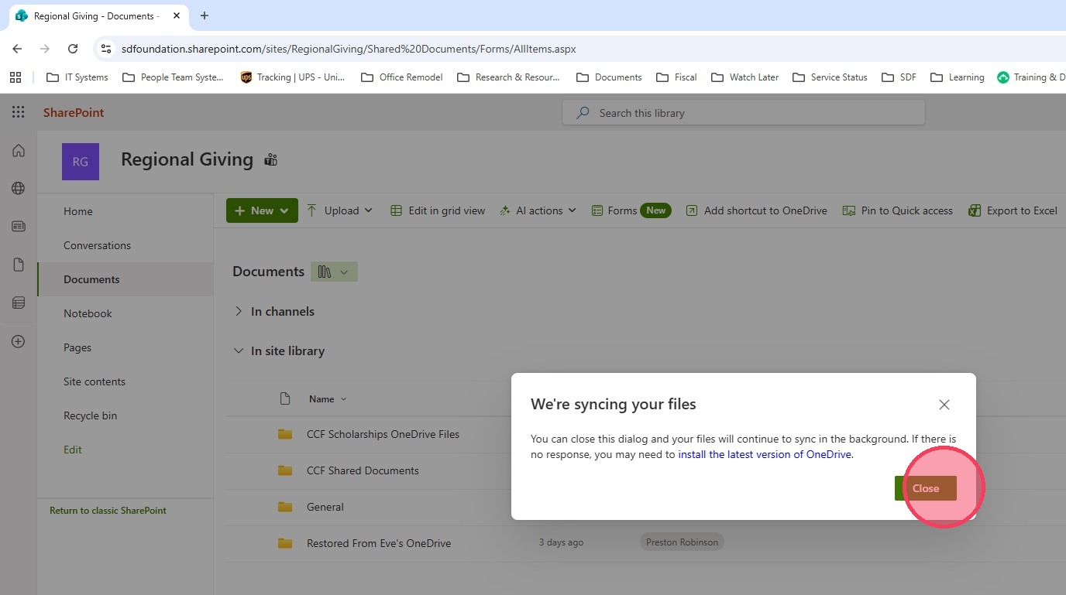Open the SharePoint app launcher grid
Viewport: 1066px width, 595px height.
coord(19,112)
